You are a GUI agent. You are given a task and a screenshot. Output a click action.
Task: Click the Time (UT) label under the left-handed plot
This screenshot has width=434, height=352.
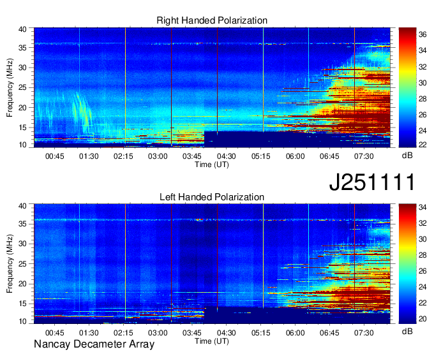click(212, 341)
